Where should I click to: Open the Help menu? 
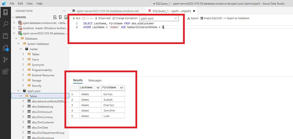tap(39, 3)
